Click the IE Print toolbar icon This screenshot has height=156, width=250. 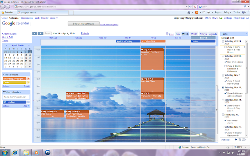tap(209, 12)
